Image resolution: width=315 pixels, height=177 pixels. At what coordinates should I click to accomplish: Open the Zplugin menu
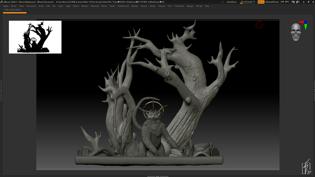click(x=190, y=6)
